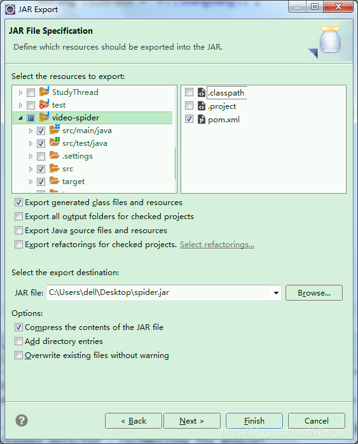Select the src/main/java label

[87, 131]
